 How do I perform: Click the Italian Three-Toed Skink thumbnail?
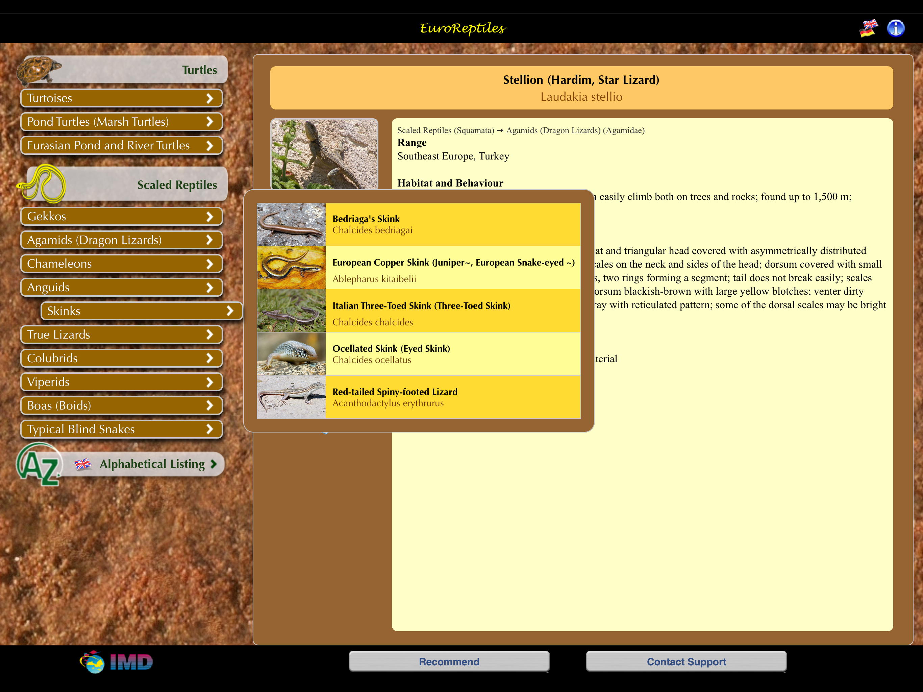291,311
